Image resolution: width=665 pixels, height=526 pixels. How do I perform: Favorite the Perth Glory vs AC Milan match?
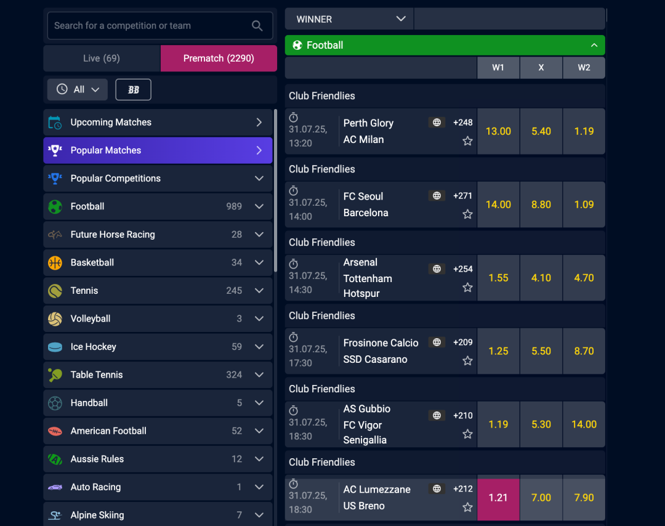467,141
